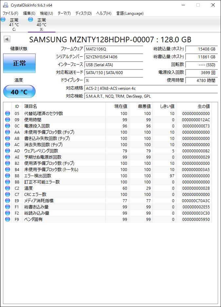The width and height of the screenshot is (221, 307).
Task: Click status orb of AC 消去失敗回数 row
Action: (8, 144)
